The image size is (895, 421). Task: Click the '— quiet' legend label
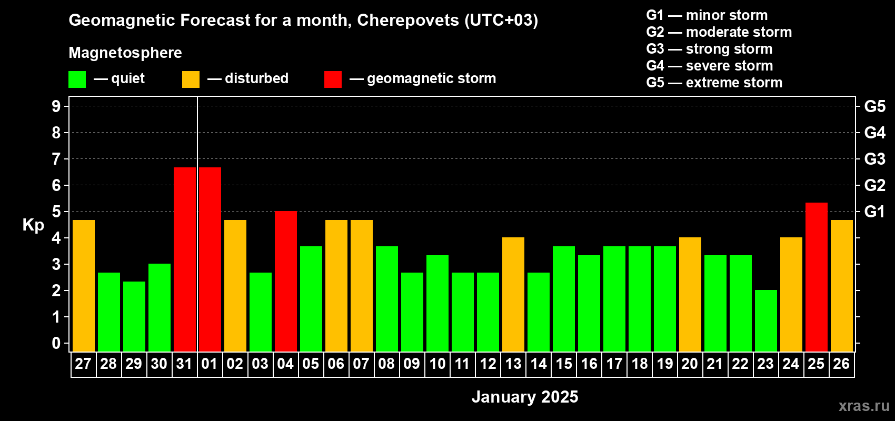click(120, 78)
